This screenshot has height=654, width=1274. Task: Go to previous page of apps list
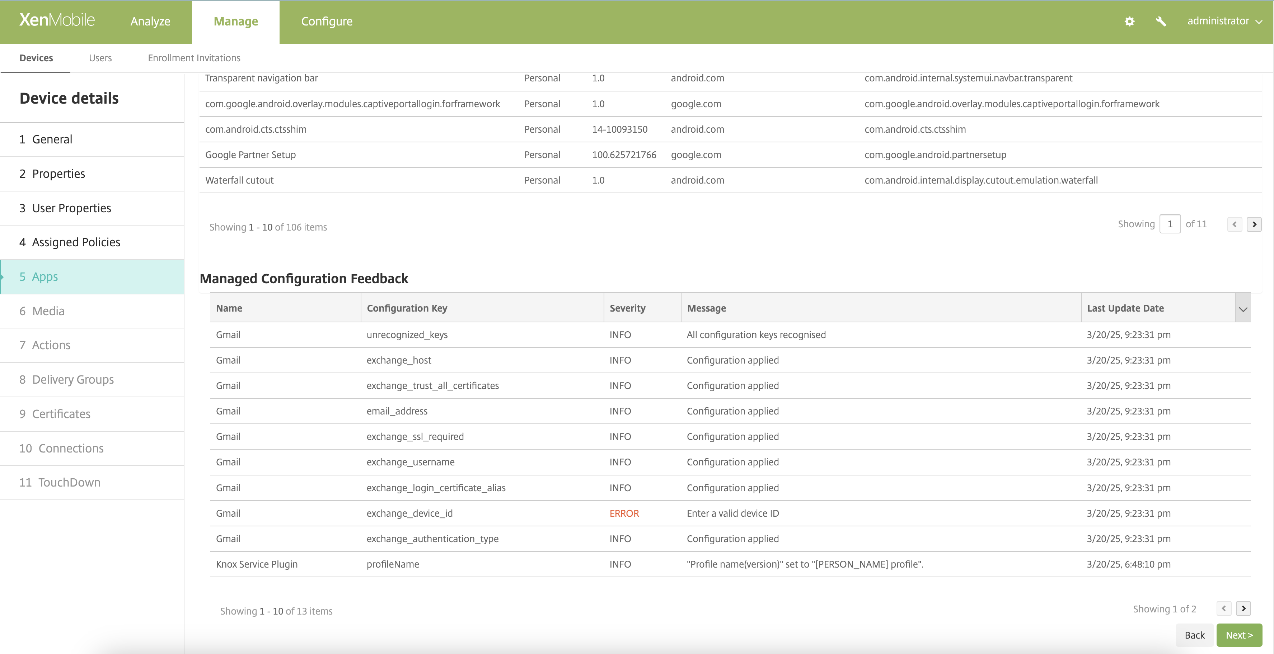[x=1235, y=224]
